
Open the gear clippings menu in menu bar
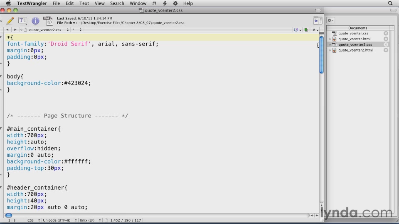[175, 3]
